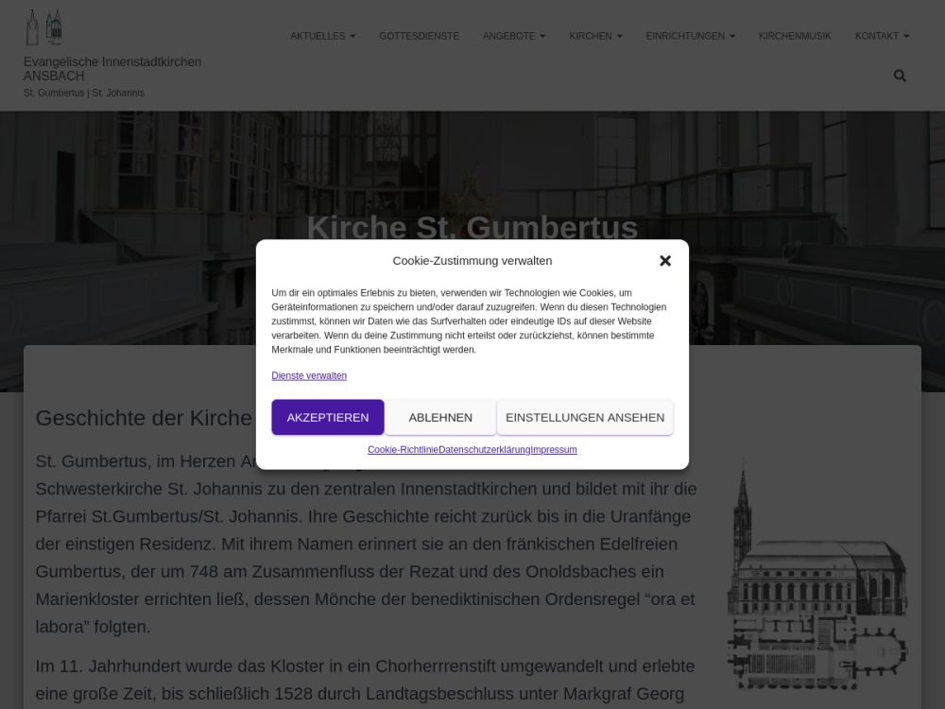Screen dimensions: 945x709
Task: Close the cookie consent dialog with X
Action: coord(665,261)
